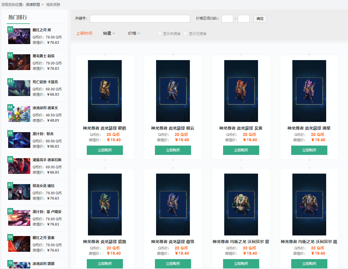
Task: Click the 神龙尊者 炎龙瑟提 傲雪 name
Action: click(x=173, y=242)
